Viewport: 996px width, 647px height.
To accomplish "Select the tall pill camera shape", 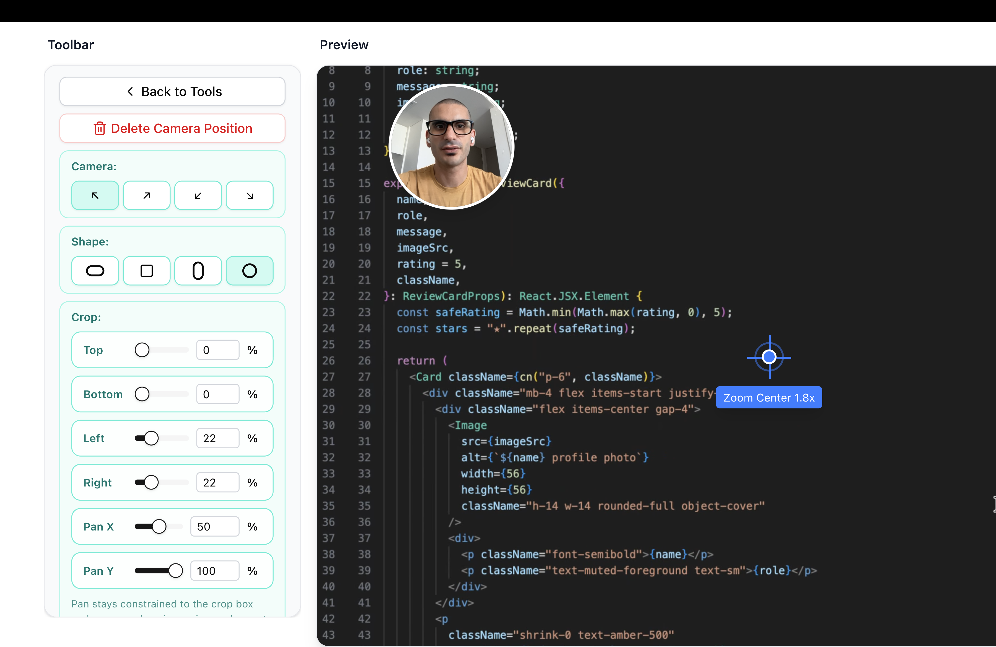I will [198, 271].
